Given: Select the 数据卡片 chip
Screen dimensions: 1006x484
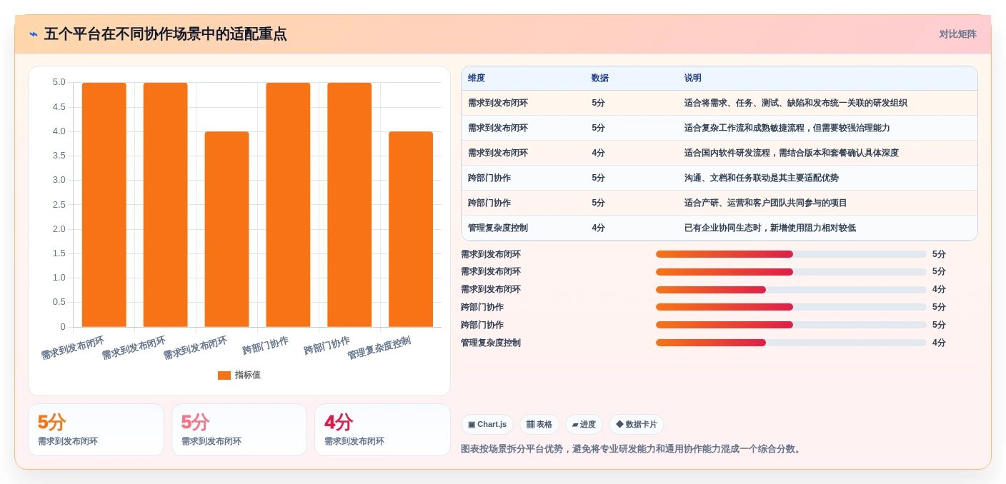Looking at the screenshot, I should (x=637, y=425).
